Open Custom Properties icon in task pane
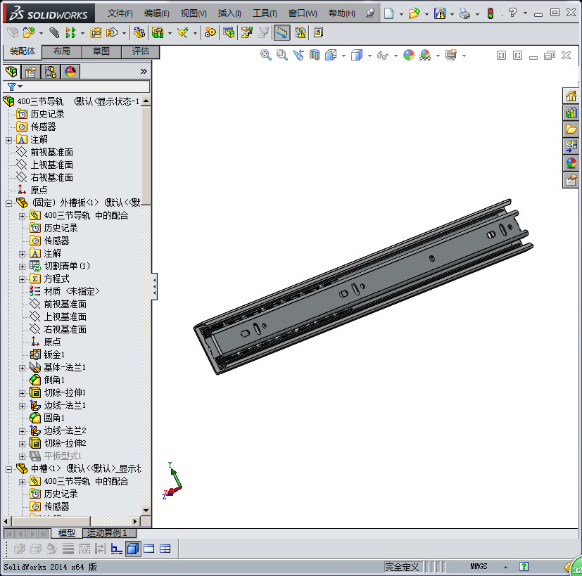Viewport: 582px width, 576px height. coord(571,180)
